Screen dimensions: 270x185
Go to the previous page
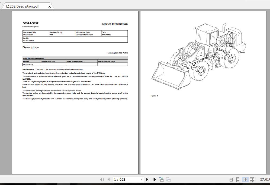point(108,179)
